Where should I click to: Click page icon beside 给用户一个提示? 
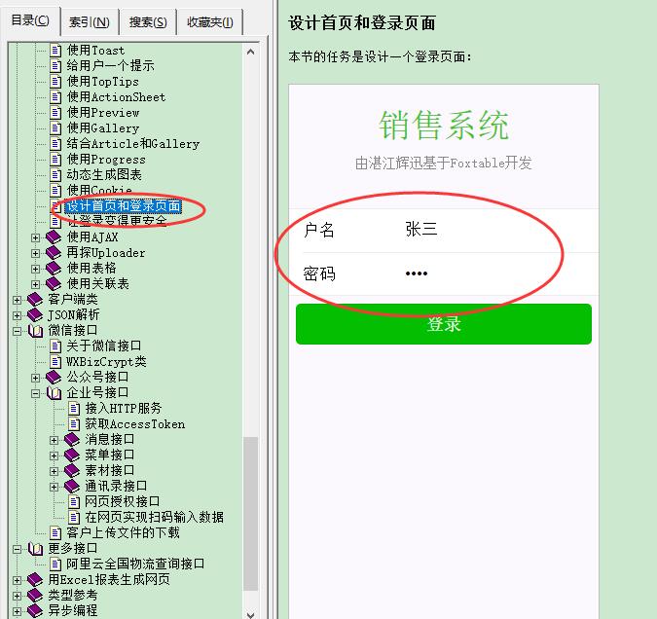click(55, 66)
